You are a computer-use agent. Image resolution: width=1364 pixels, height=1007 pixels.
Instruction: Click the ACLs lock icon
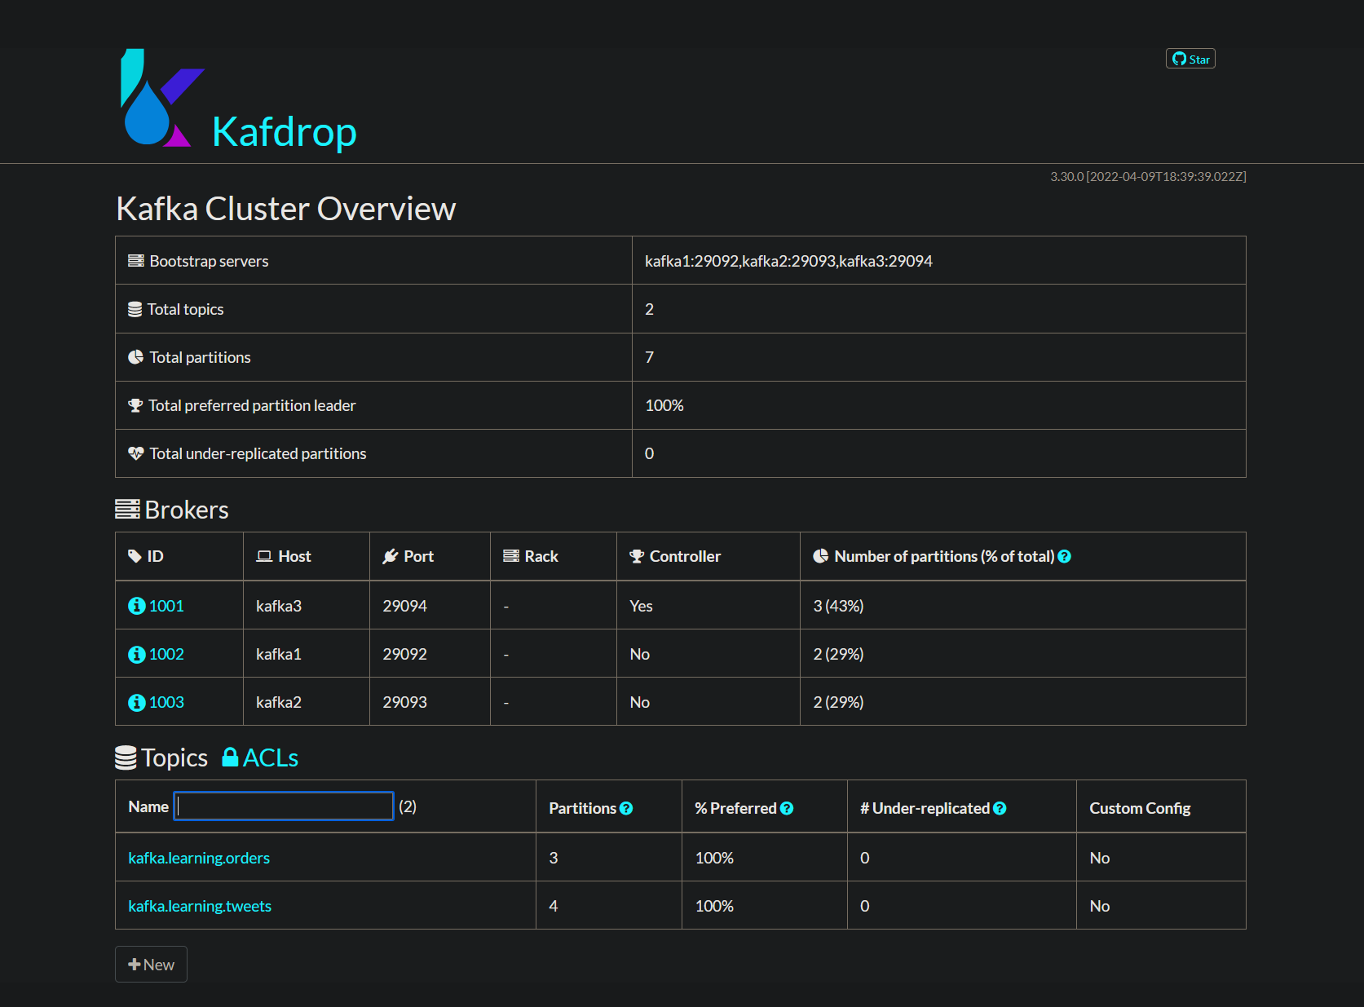(231, 757)
